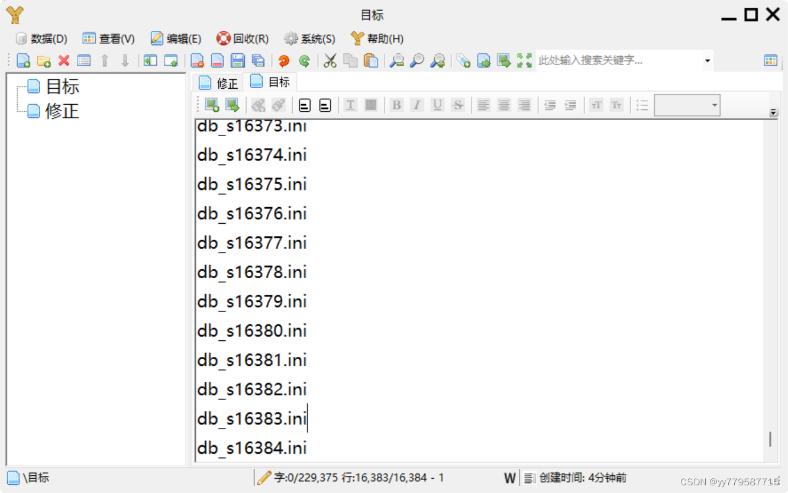The image size is (788, 493).
Task: Click the pencil icon in status bar
Action: pyautogui.click(x=264, y=478)
